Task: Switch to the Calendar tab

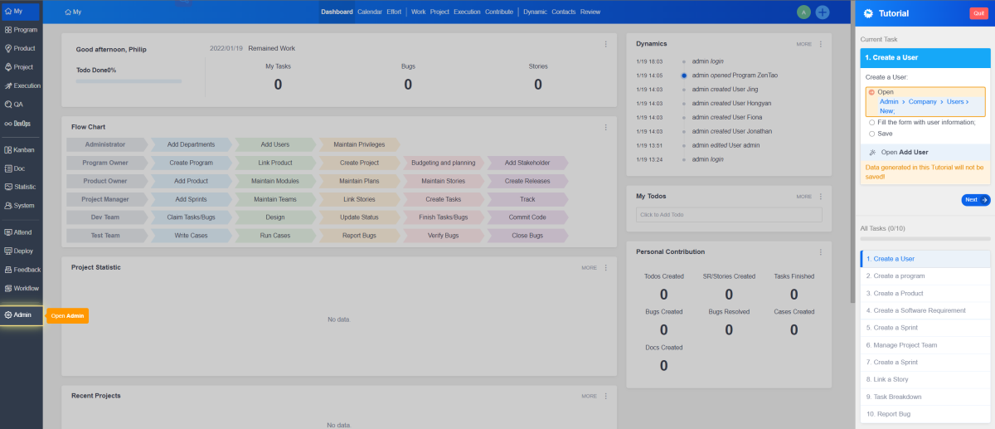Action: click(370, 12)
